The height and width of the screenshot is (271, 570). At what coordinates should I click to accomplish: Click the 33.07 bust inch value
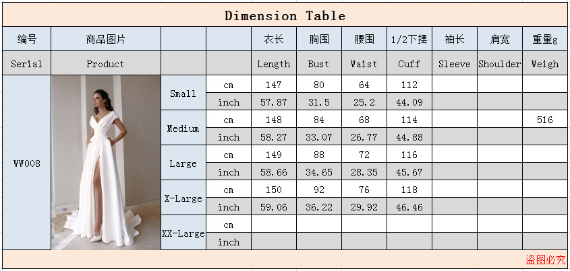tap(318, 137)
